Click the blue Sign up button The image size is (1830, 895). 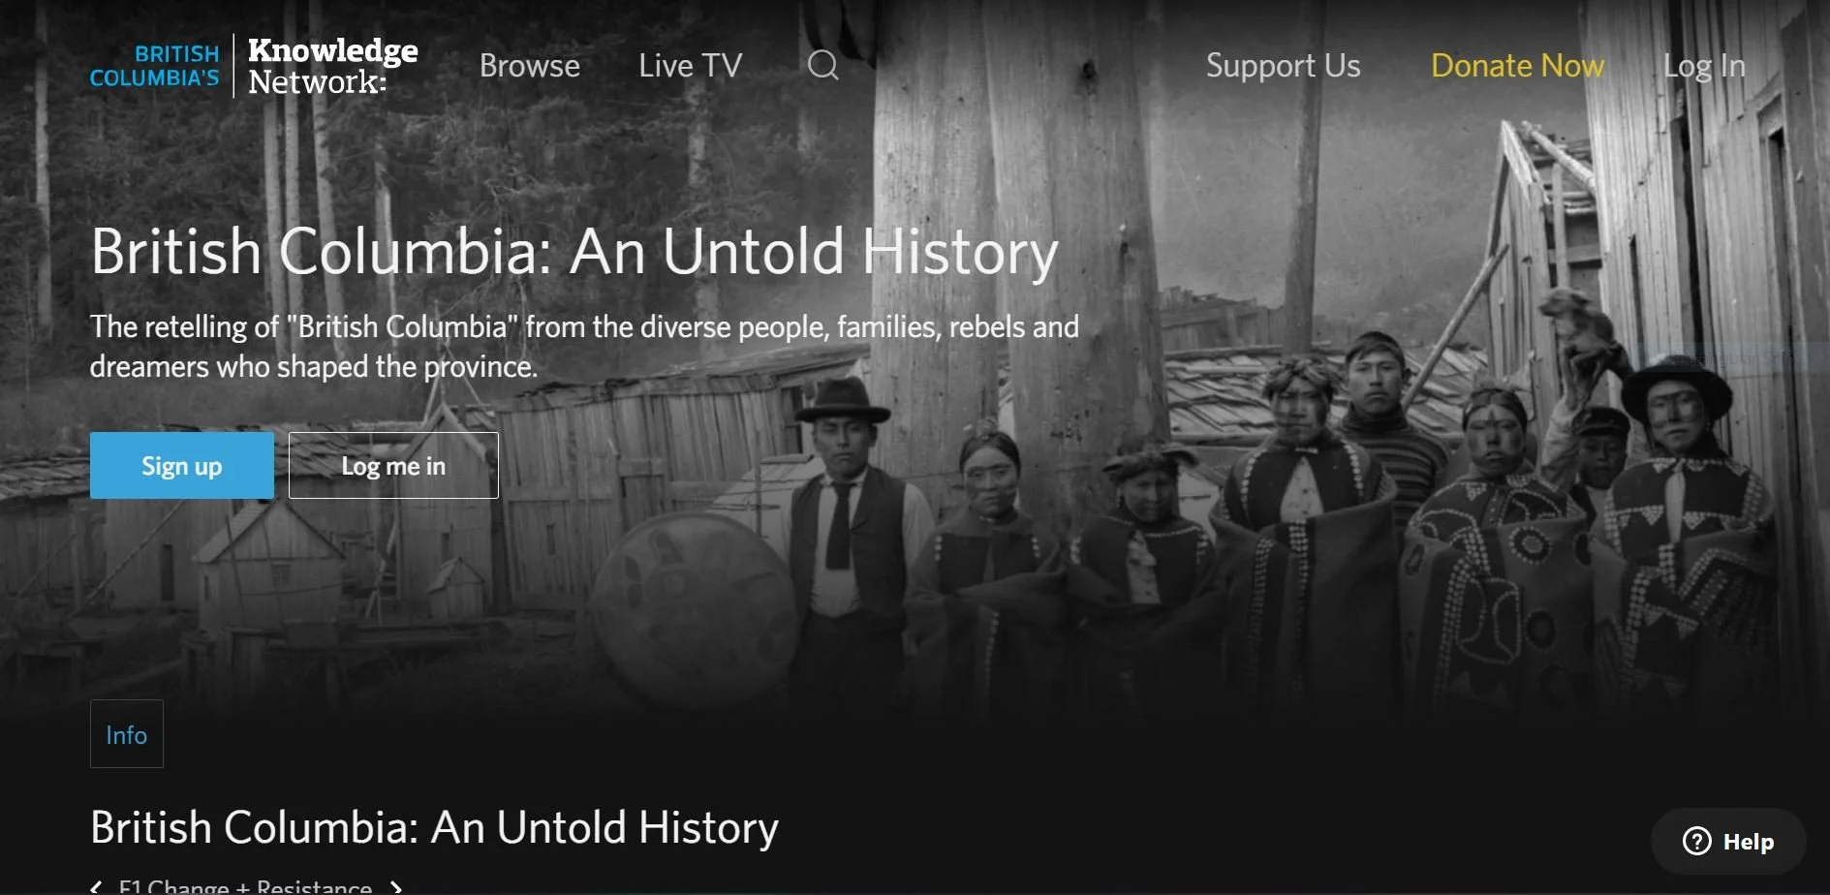coord(182,466)
